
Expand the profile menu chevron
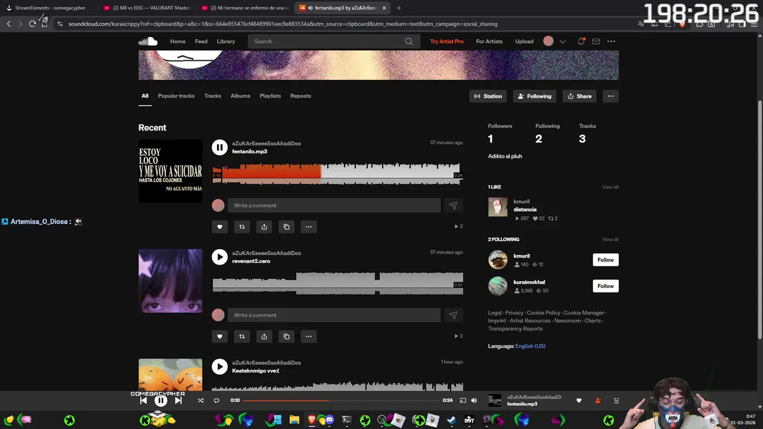tap(562, 42)
